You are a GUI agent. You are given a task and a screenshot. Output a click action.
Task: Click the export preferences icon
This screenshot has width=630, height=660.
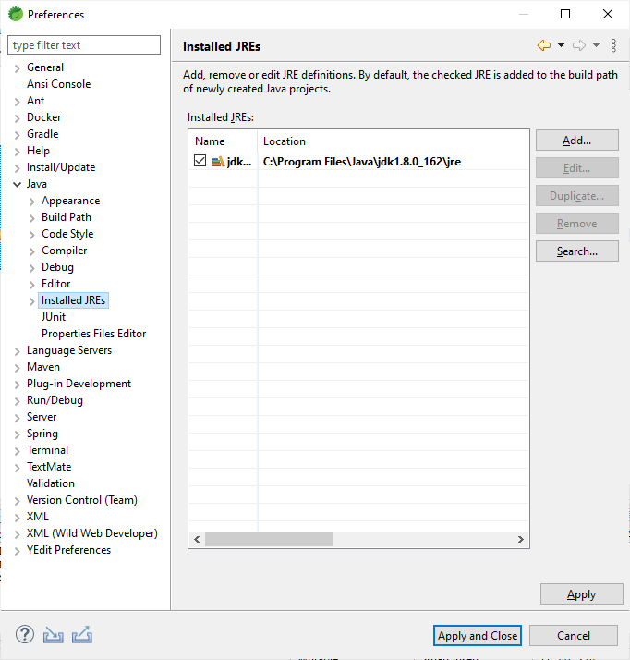click(81, 635)
